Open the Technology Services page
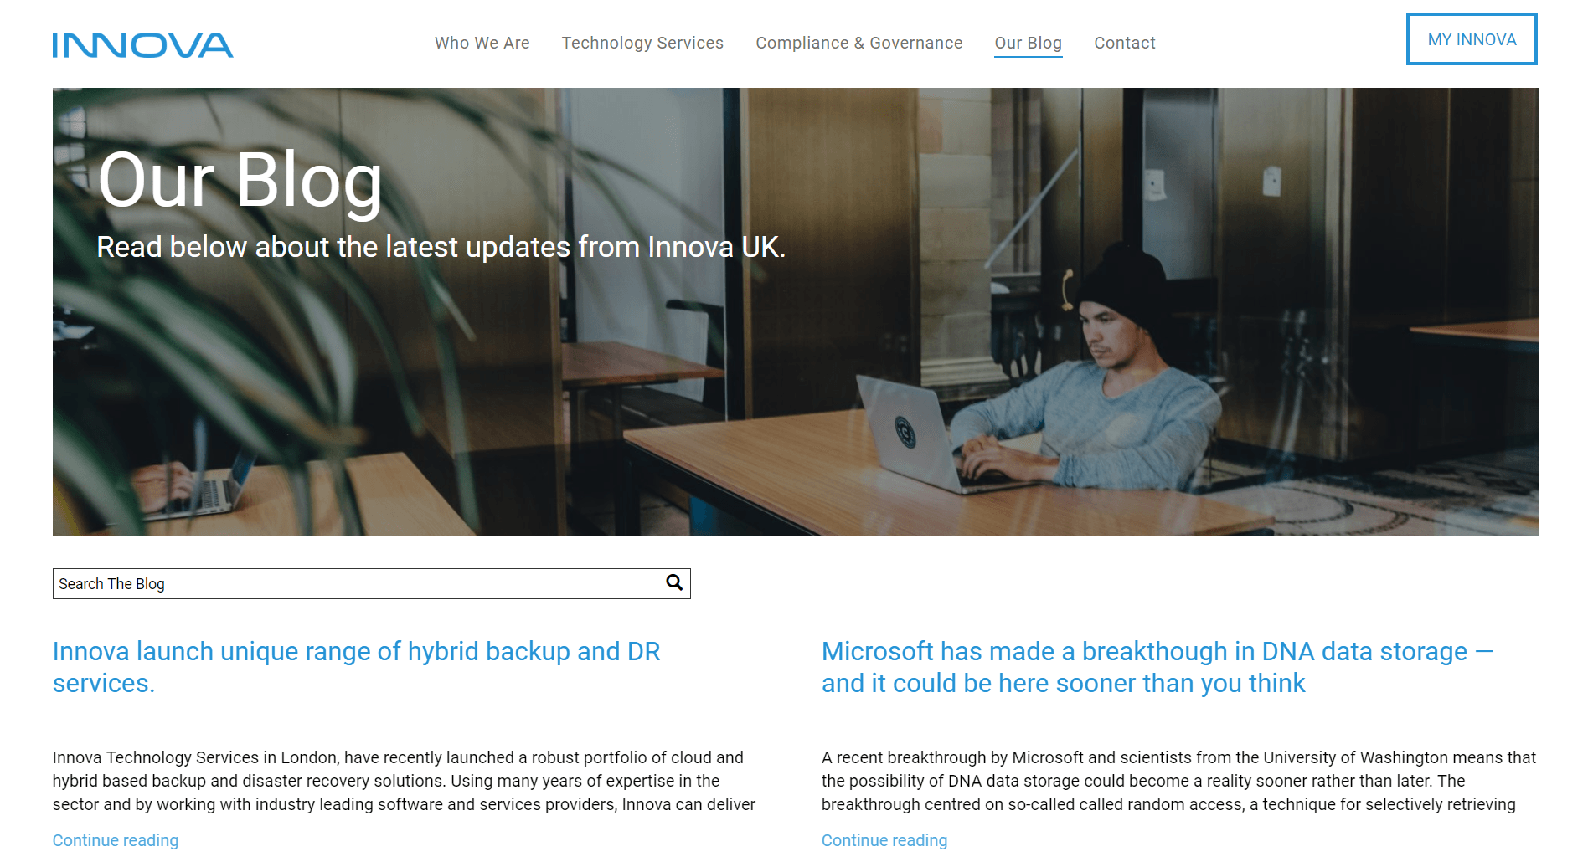This screenshot has width=1588, height=862. [x=642, y=43]
